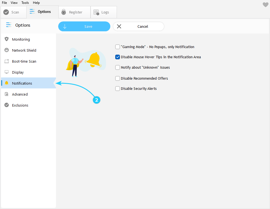Click the Boot-time Scan sidebar icon

point(7,61)
